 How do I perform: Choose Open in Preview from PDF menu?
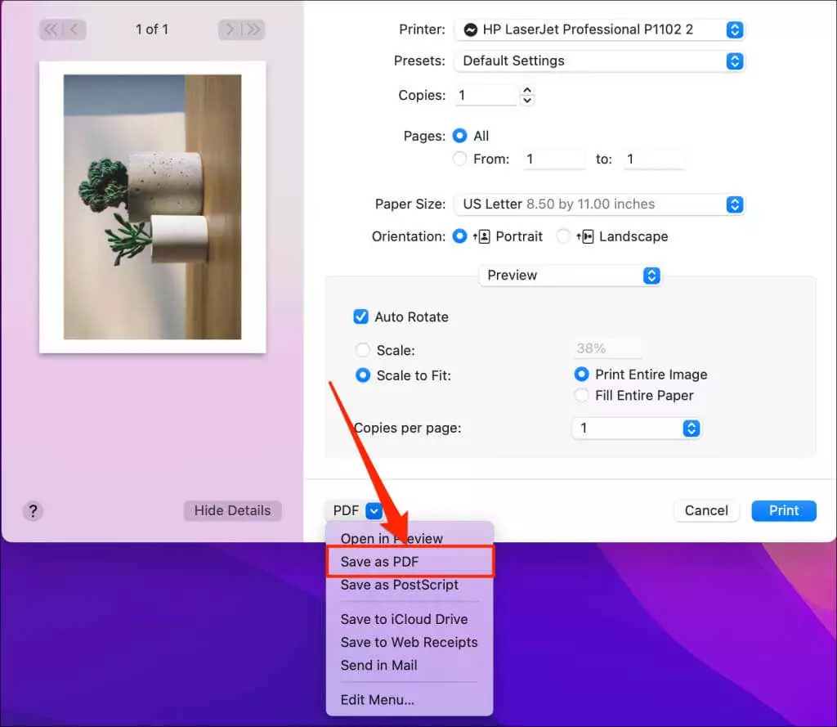click(x=410, y=538)
